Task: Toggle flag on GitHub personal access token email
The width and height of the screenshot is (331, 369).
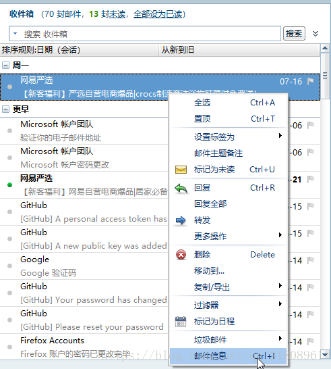Action: [310, 206]
